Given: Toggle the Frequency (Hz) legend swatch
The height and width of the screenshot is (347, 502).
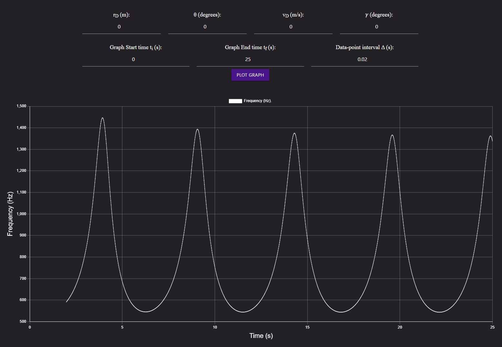Looking at the screenshot, I should [235, 101].
